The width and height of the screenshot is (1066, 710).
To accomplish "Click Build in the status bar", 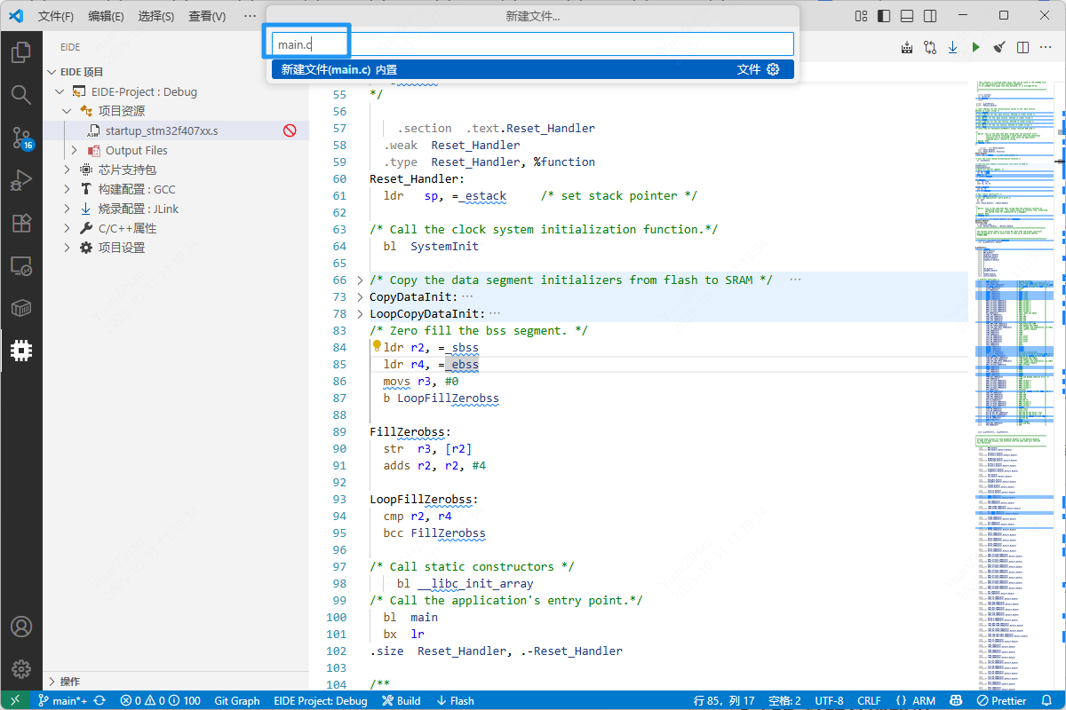I will pyautogui.click(x=402, y=700).
